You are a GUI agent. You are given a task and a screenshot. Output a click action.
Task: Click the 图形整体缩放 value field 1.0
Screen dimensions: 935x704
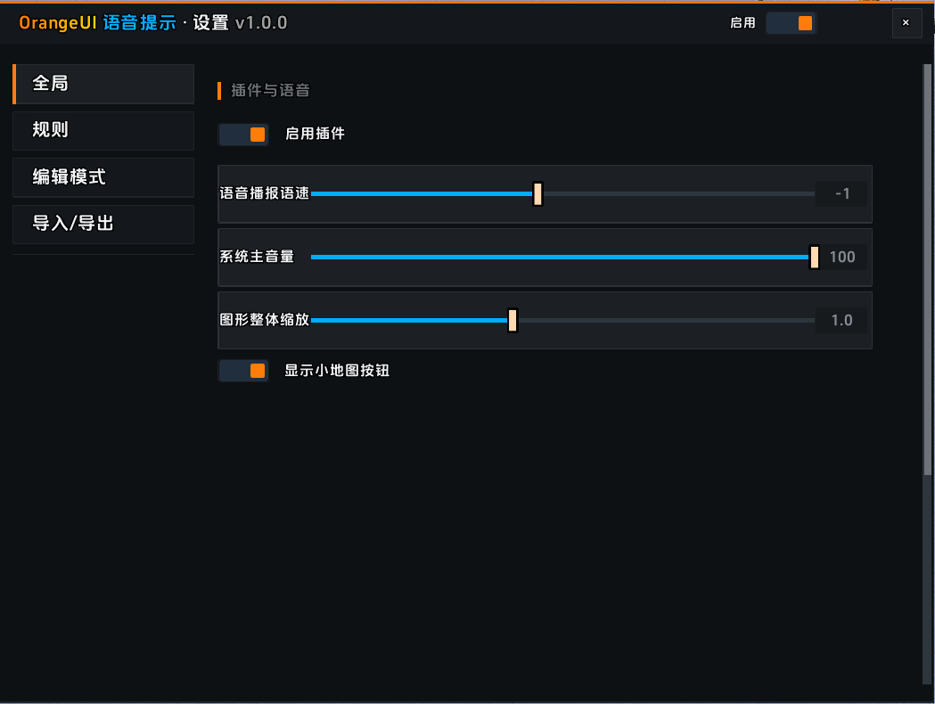coord(841,321)
